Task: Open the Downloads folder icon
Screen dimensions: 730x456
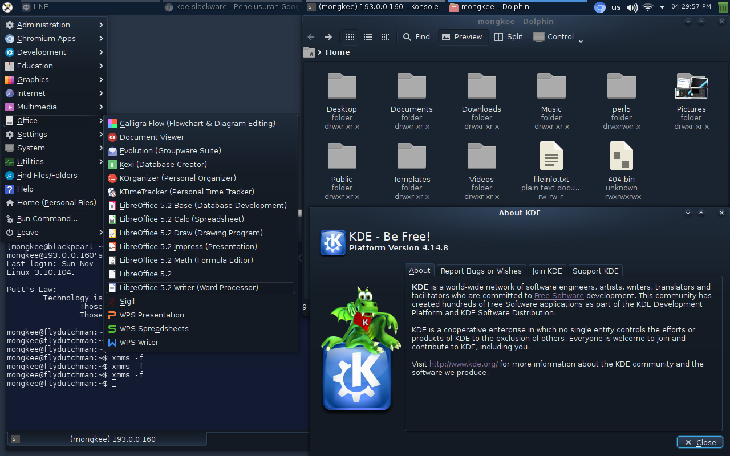Action: [481, 87]
